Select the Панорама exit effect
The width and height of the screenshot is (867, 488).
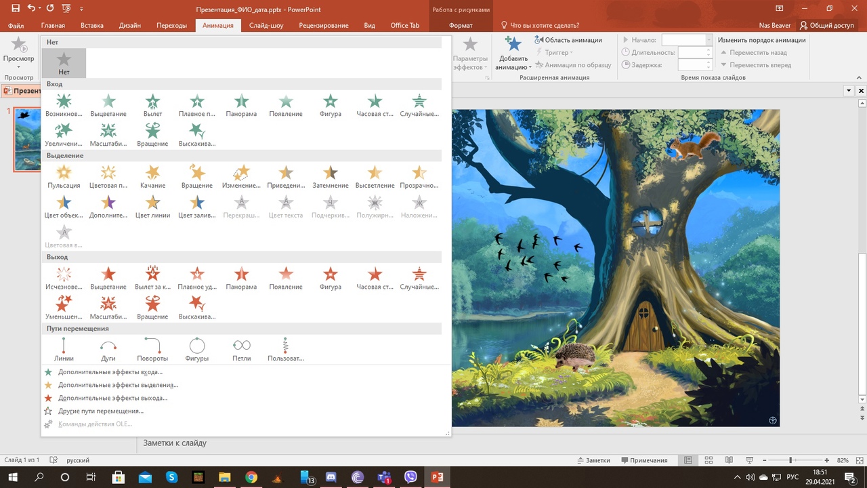[x=241, y=279]
